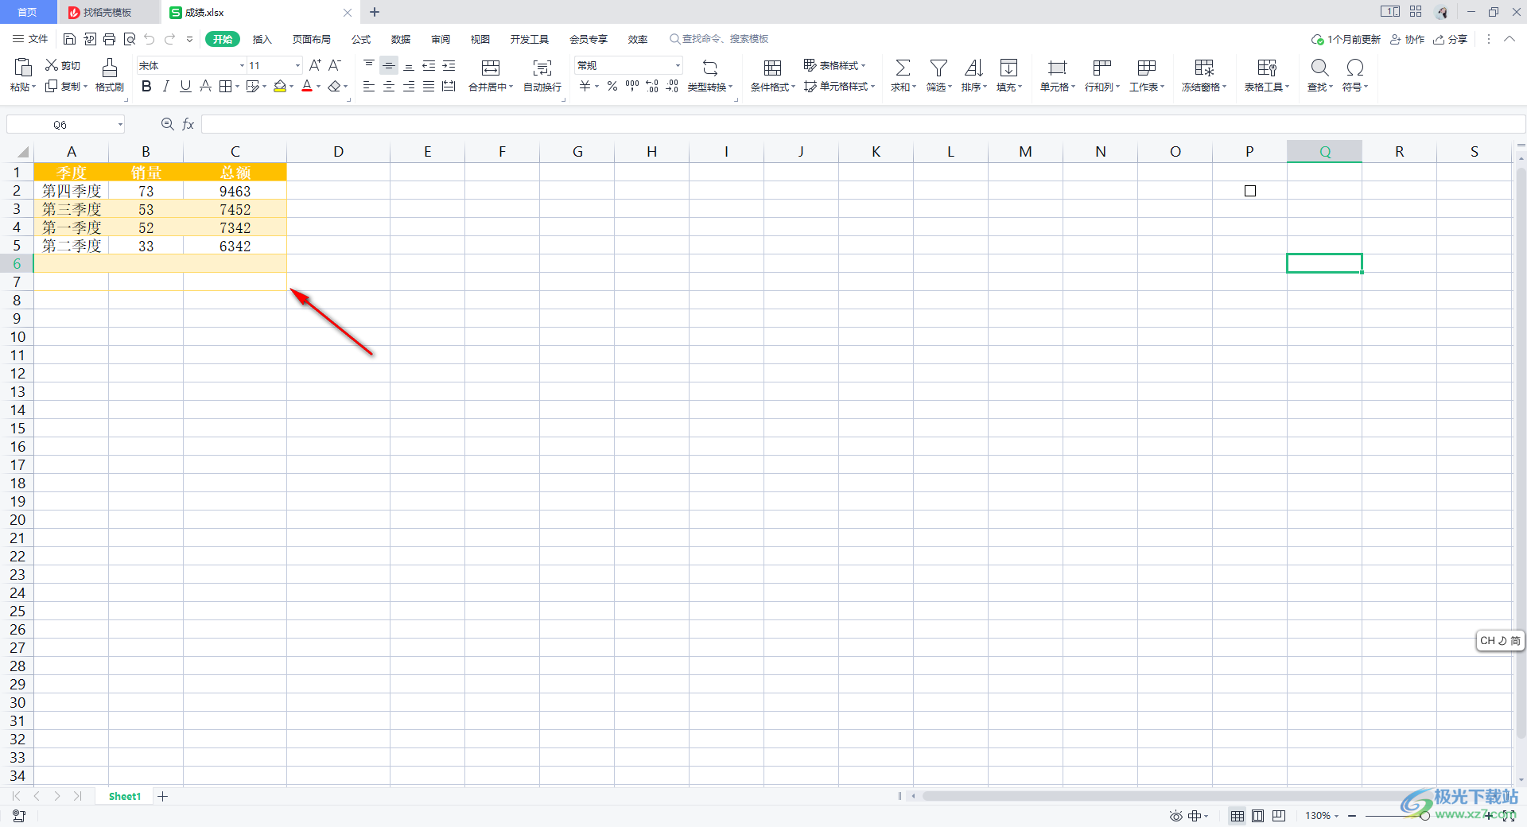Screen dimensions: 1527x827
Task: Expand the fill color dropdown arrow
Action: tap(292, 87)
